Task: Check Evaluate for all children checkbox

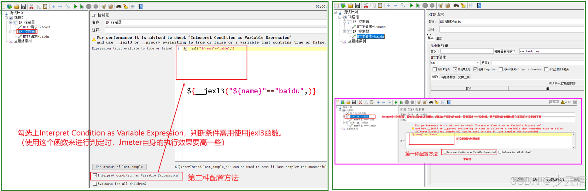Action: [95, 184]
